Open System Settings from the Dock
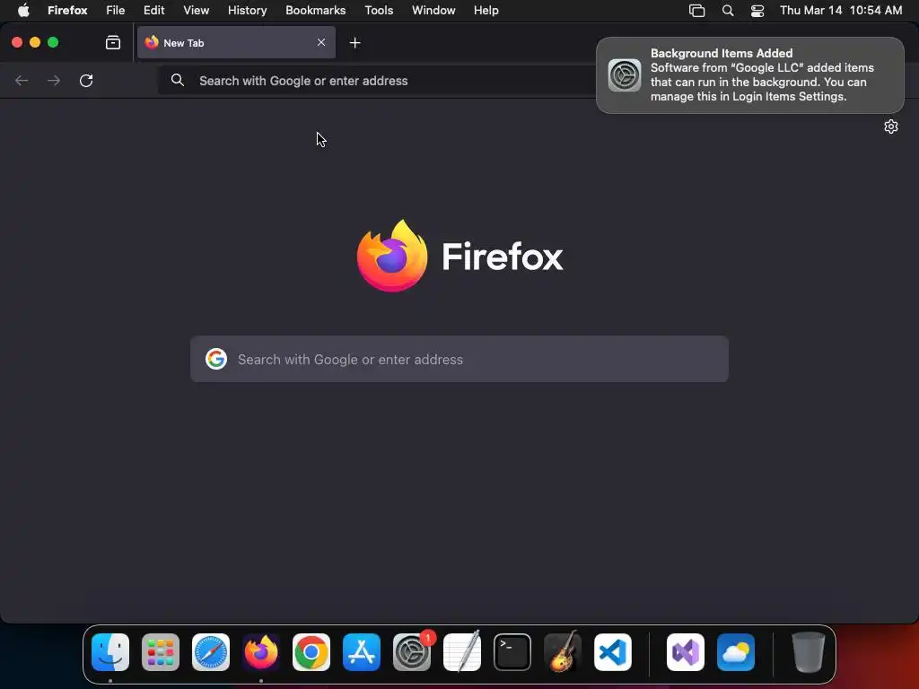 [x=412, y=651]
